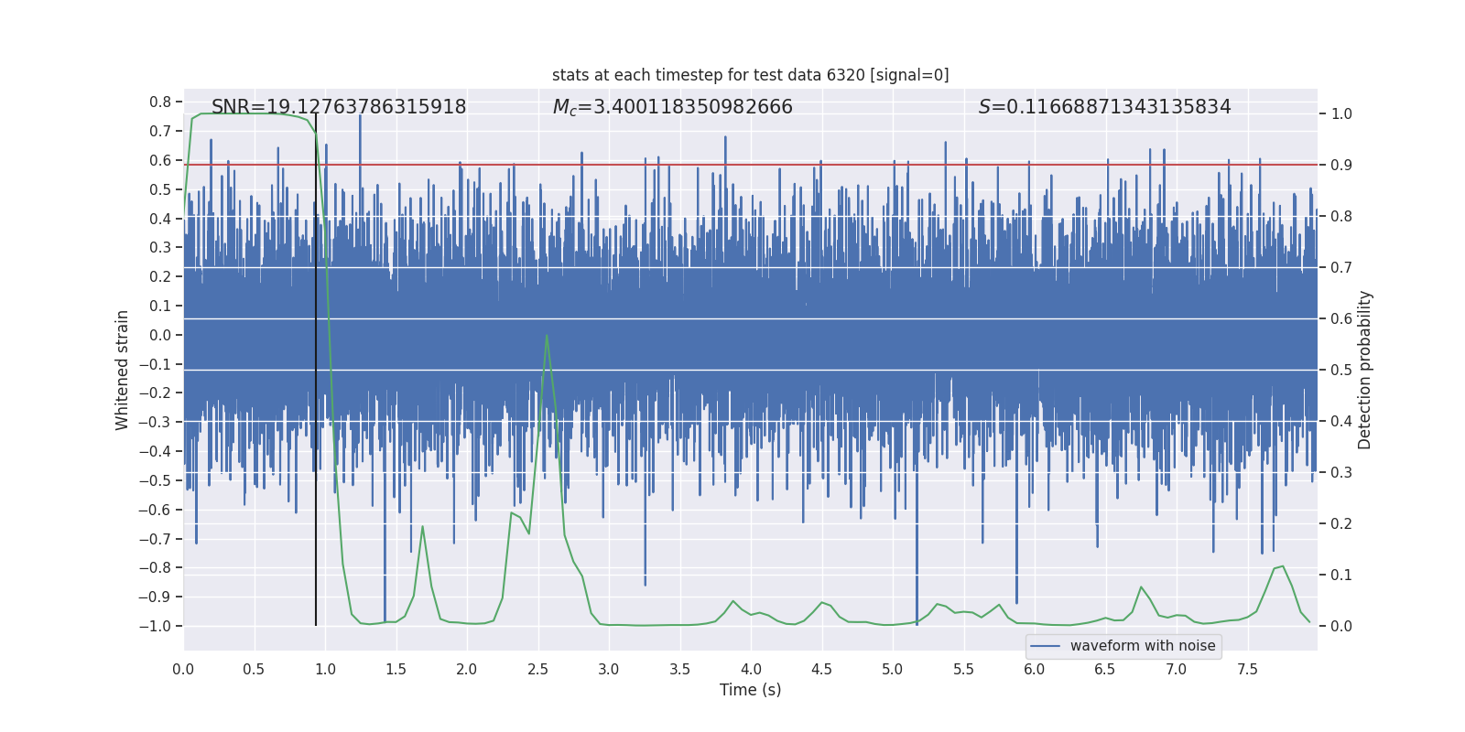Click the 'Whitened strain' y-axis label
This screenshot has width=1465, height=732.
tap(123, 370)
